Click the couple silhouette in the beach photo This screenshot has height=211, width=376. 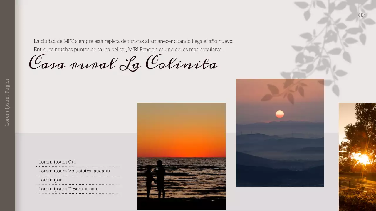click(156, 179)
